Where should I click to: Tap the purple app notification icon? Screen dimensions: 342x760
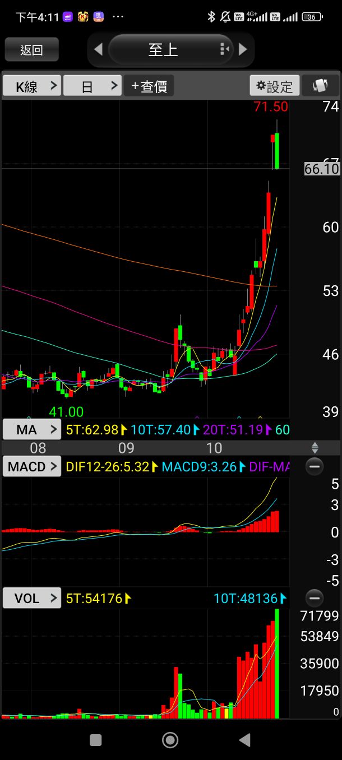[x=68, y=17]
